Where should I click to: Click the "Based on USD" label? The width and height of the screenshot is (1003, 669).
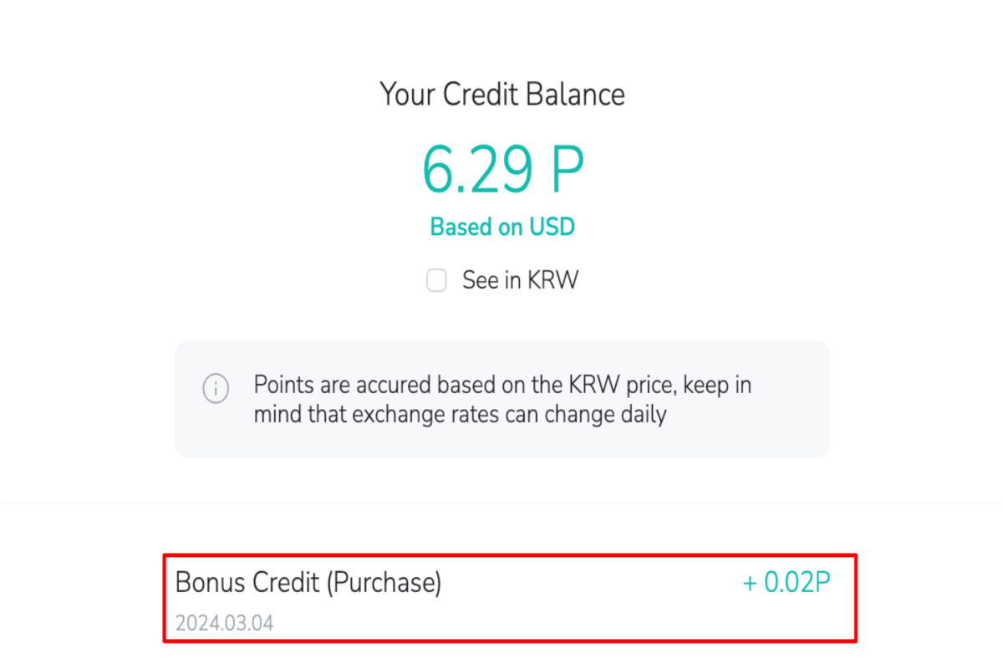(x=502, y=227)
